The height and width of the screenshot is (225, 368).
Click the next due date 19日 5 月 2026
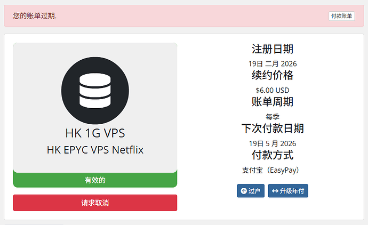coord(273,143)
